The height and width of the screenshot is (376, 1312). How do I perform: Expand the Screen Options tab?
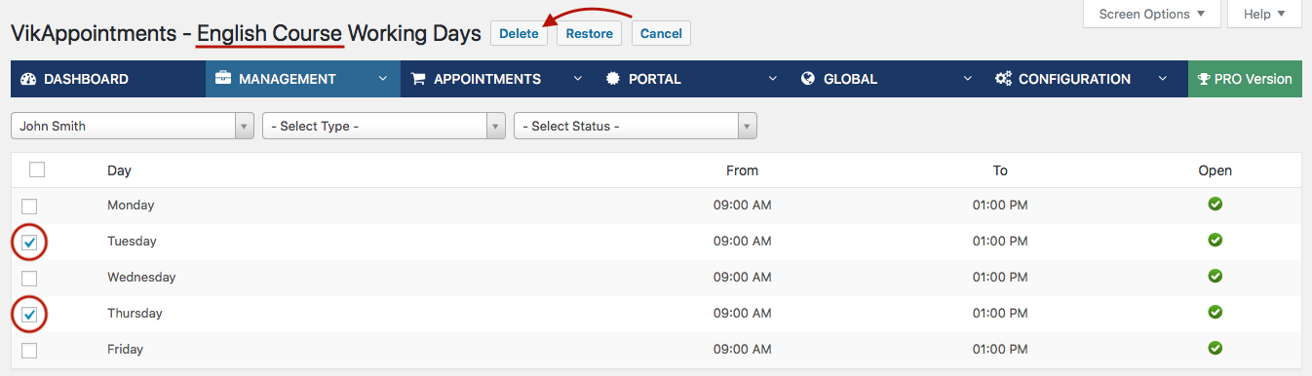click(x=1151, y=14)
